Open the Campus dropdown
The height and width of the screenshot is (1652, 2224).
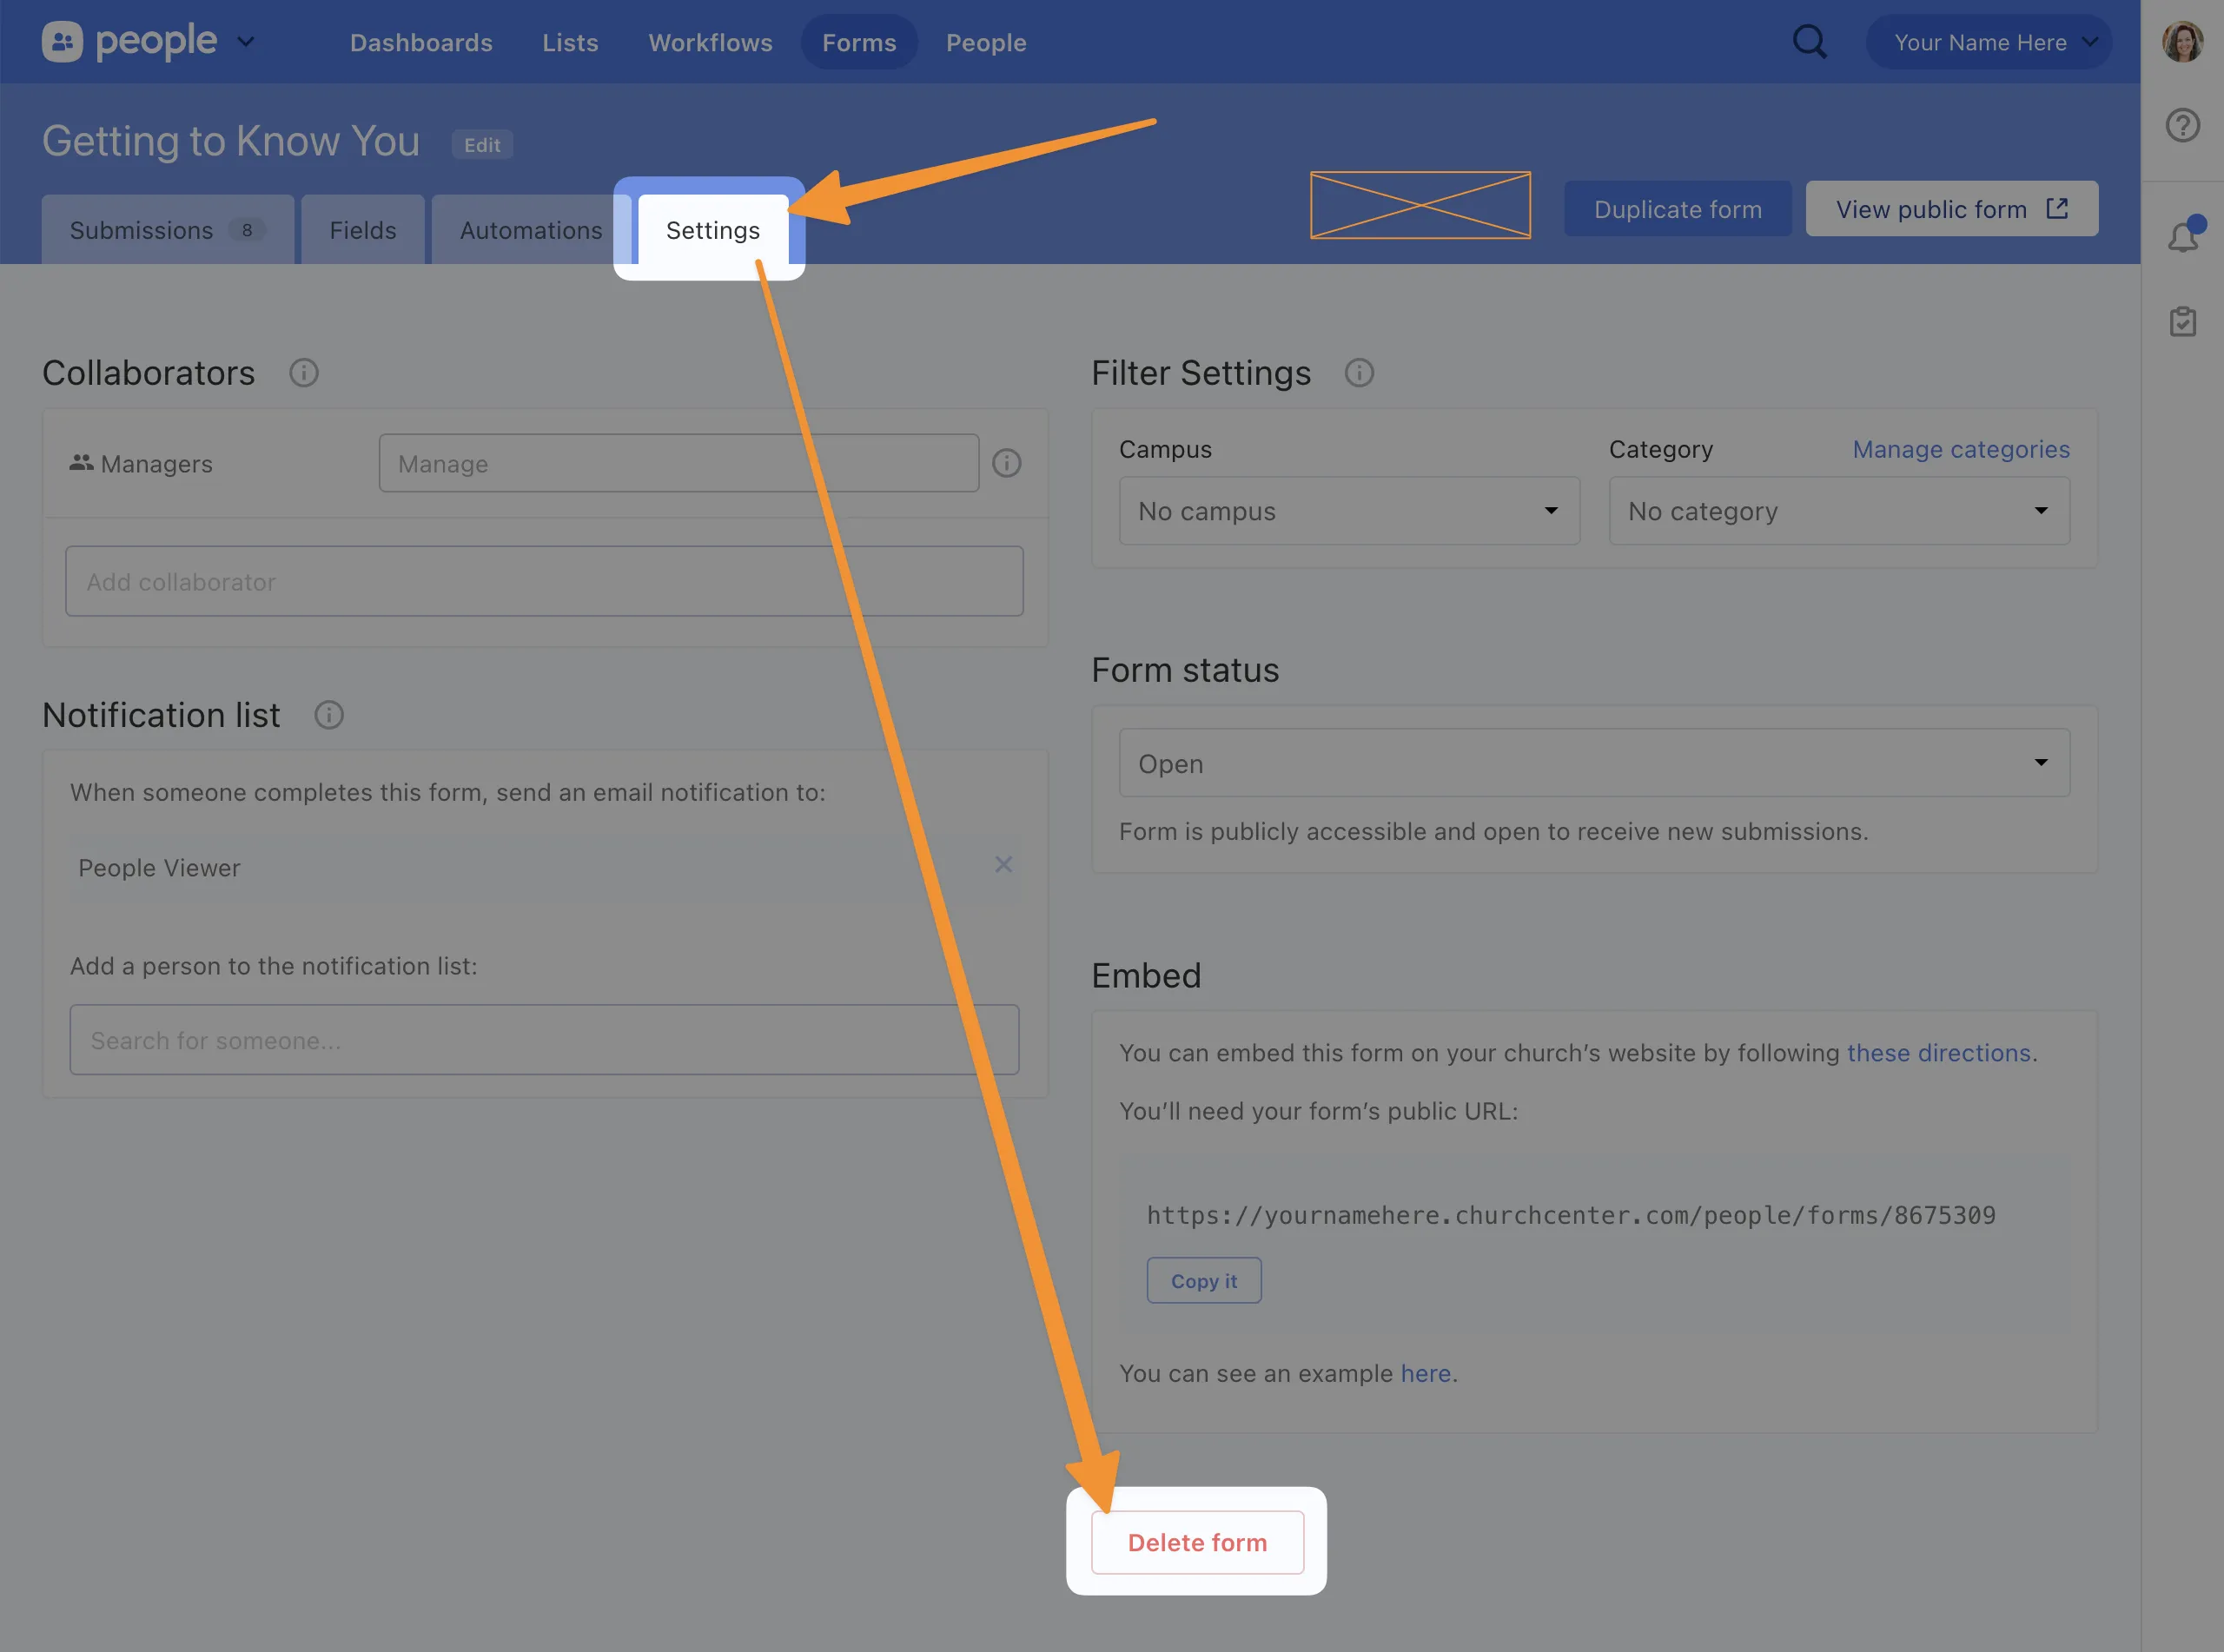tap(1348, 511)
